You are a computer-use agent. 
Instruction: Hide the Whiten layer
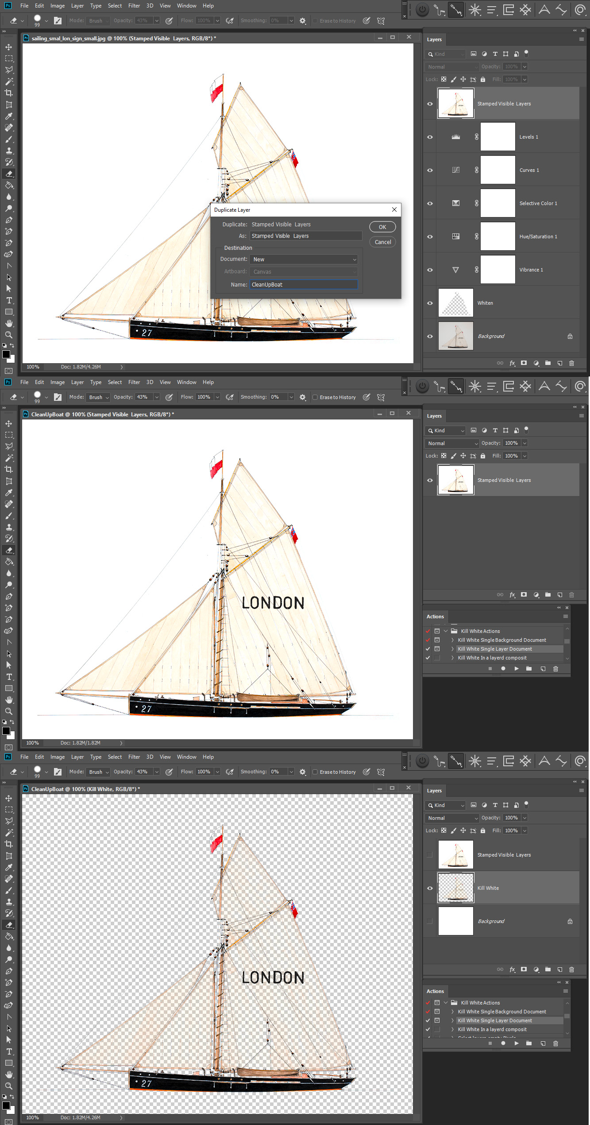coord(430,303)
